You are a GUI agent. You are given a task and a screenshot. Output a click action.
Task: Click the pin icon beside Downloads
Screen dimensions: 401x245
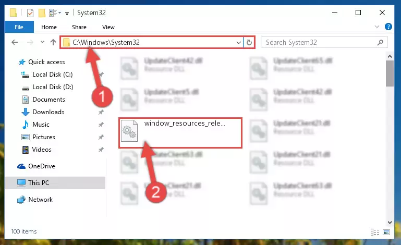pos(101,112)
